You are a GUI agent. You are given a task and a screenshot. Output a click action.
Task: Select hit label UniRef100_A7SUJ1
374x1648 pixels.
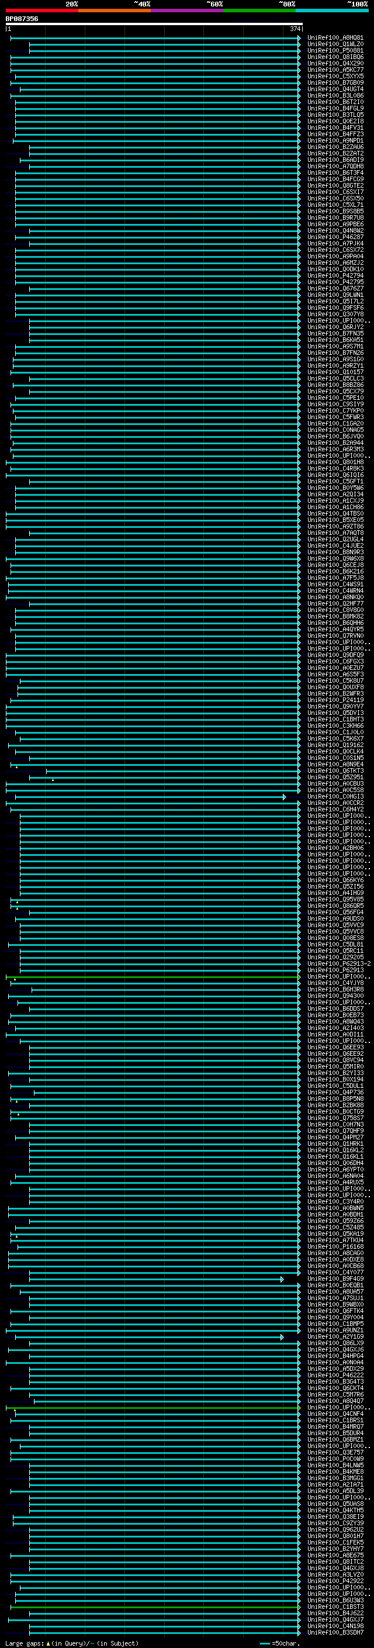point(335,1297)
